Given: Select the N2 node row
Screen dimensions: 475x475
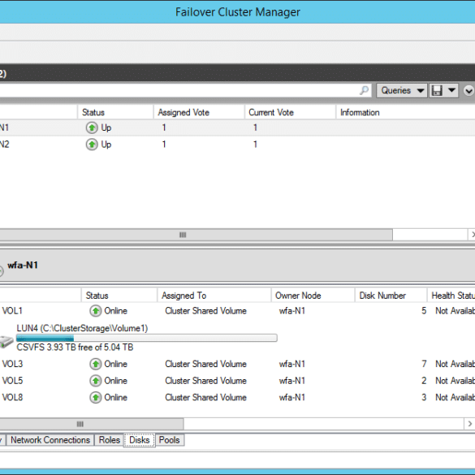Looking at the screenshot, I should pos(237,145).
